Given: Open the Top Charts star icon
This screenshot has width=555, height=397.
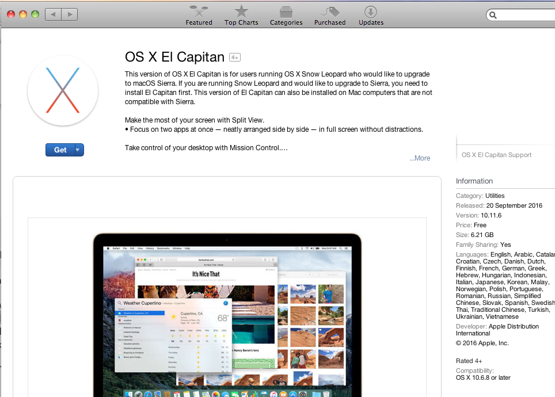Looking at the screenshot, I should pyautogui.click(x=241, y=12).
